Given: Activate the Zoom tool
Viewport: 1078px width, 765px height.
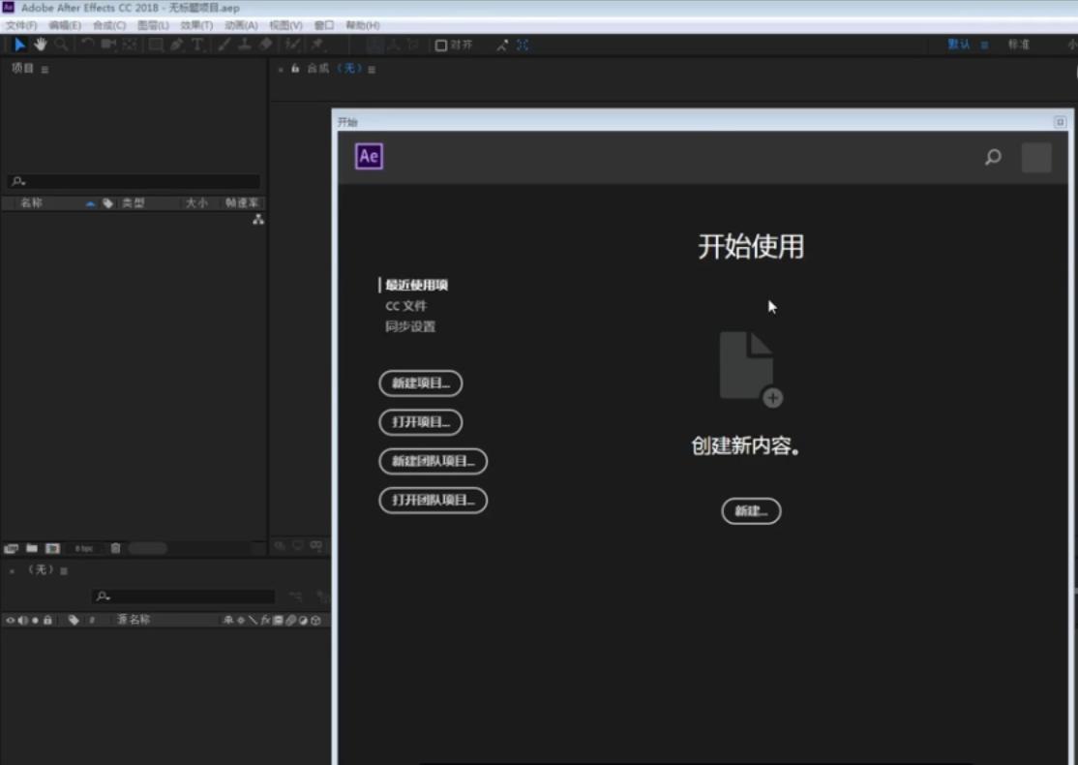Looking at the screenshot, I should coord(60,45).
